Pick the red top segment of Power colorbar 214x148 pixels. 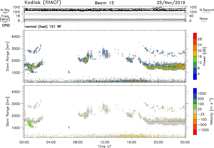tap(195, 36)
